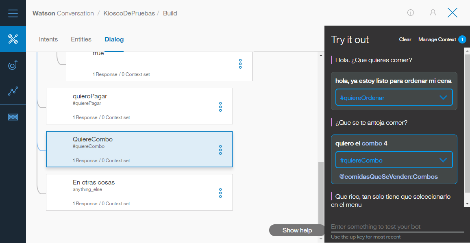Clear the Try it out conversation
The height and width of the screenshot is (243, 470).
405,39
